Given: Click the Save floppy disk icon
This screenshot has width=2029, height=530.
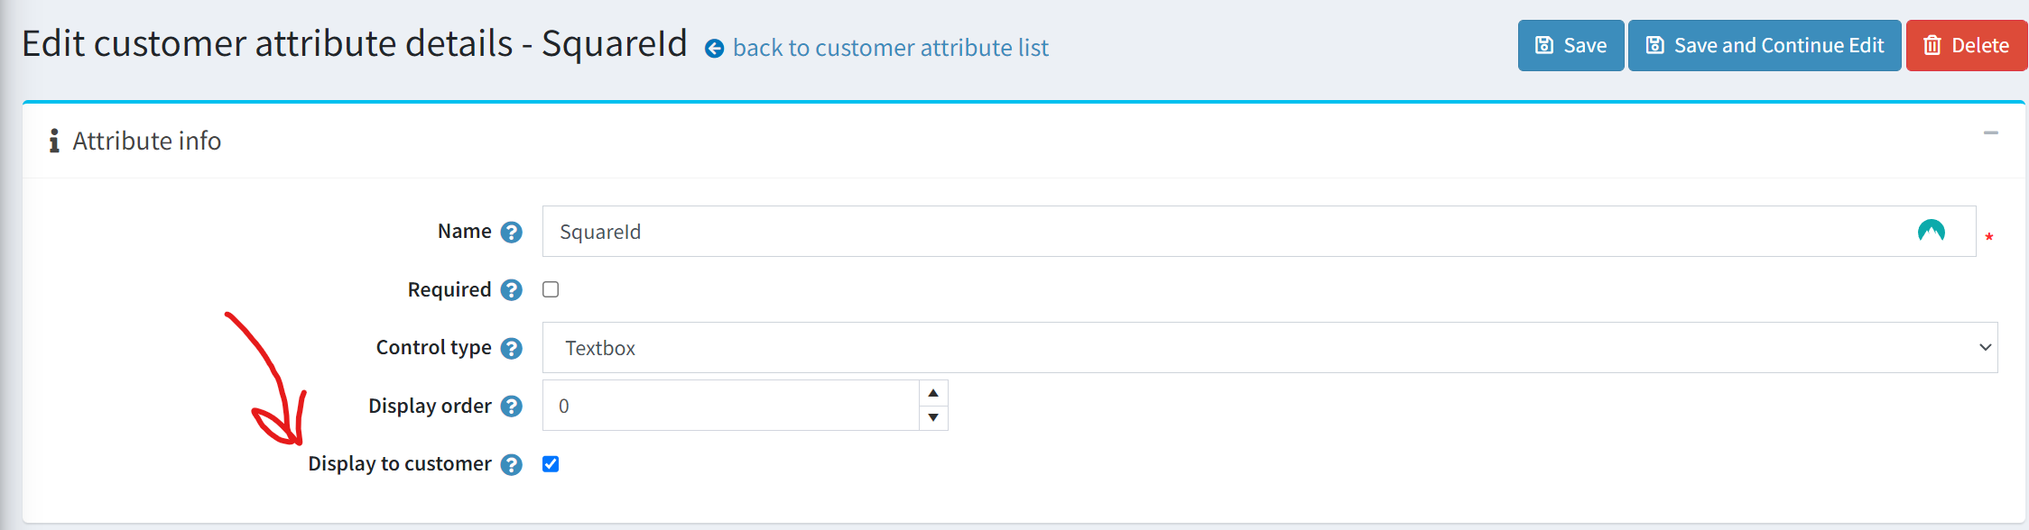Looking at the screenshot, I should (1543, 44).
